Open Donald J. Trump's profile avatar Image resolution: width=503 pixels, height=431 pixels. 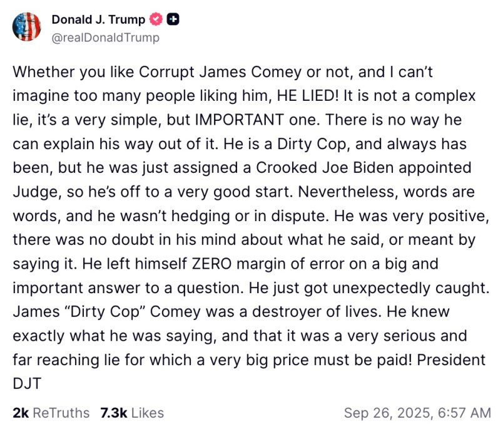click(x=28, y=27)
